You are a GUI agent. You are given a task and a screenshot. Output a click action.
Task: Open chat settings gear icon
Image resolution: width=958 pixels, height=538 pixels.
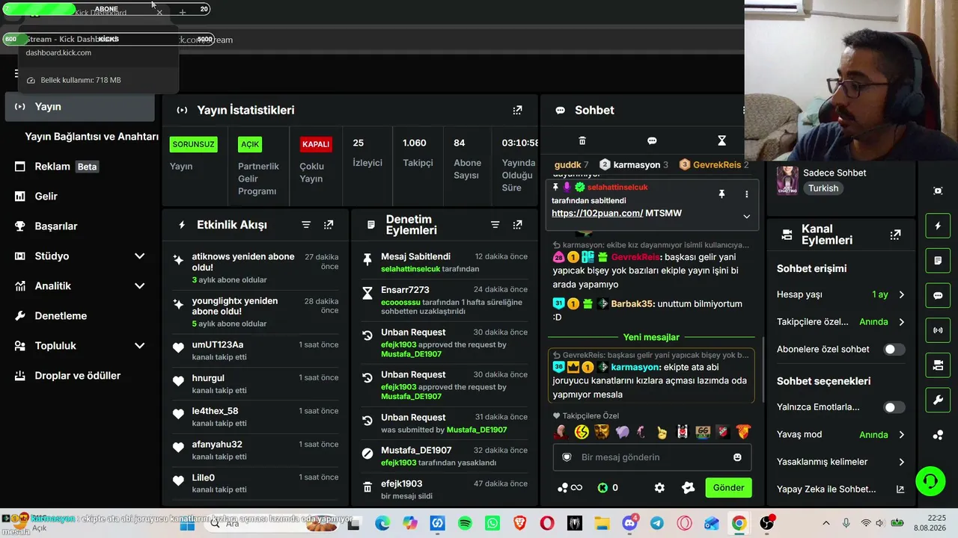[659, 488]
